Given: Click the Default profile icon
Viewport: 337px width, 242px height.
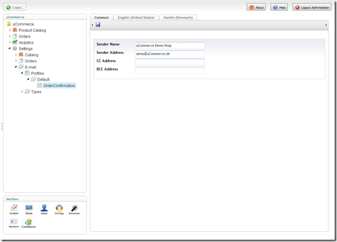Looking at the screenshot, I should tap(33, 79).
